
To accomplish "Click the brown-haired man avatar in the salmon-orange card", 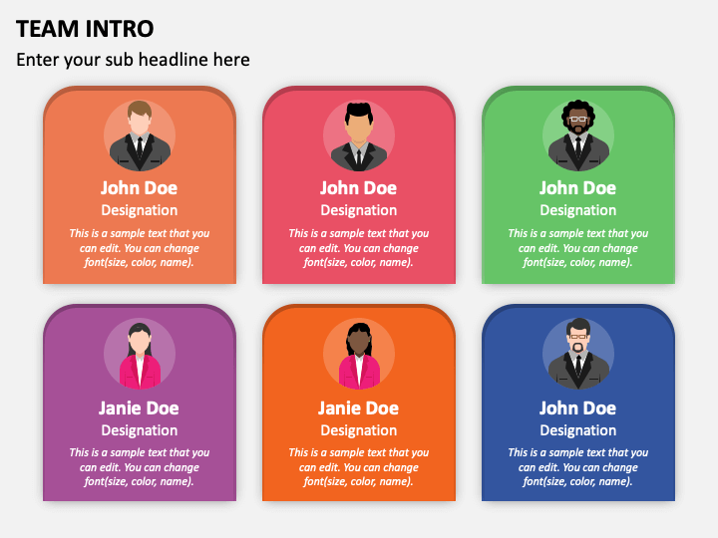I will (140, 135).
